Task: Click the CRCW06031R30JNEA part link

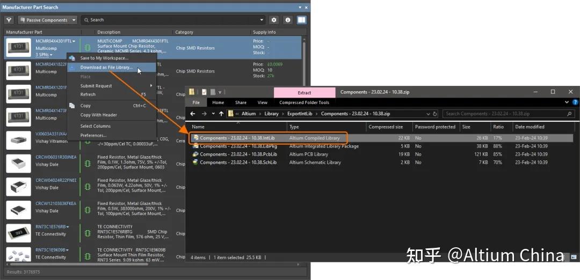Action: click(x=56, y=157)
